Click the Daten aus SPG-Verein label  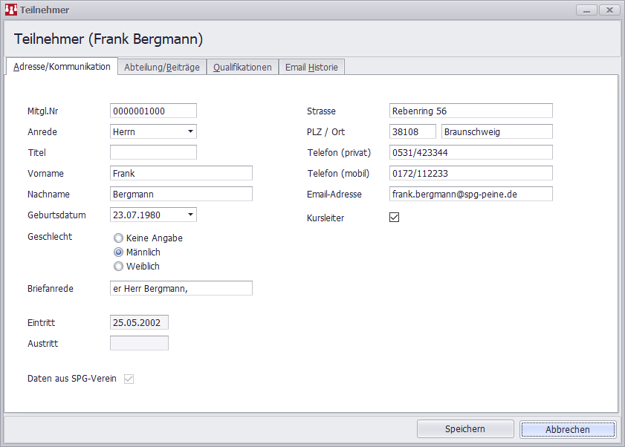point(72,379)
